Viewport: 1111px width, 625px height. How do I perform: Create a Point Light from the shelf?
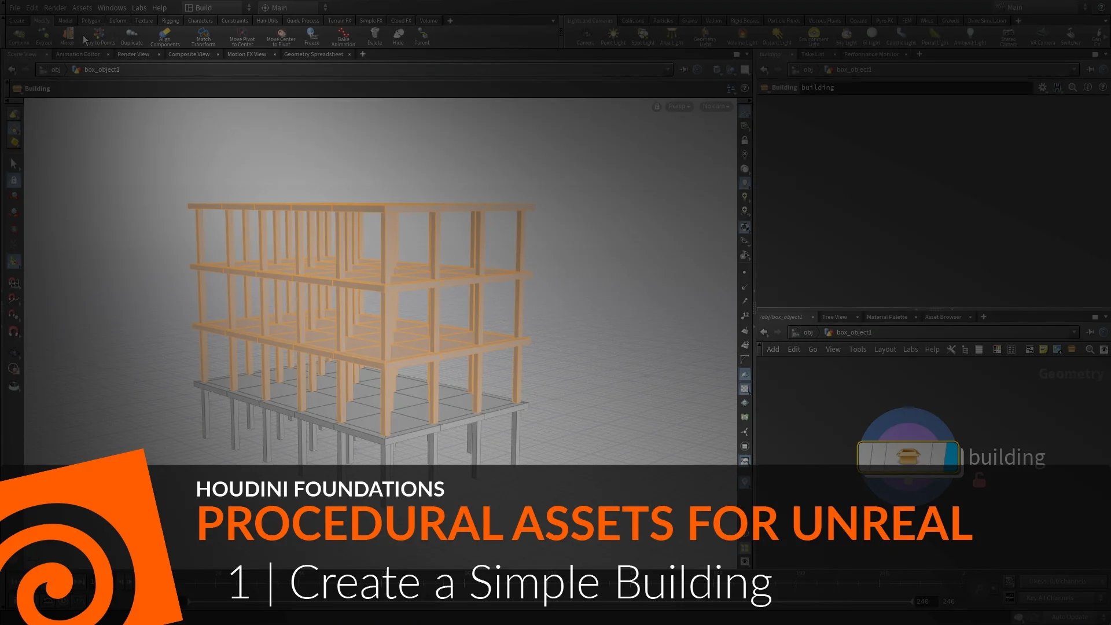click(x=612, y=36)
